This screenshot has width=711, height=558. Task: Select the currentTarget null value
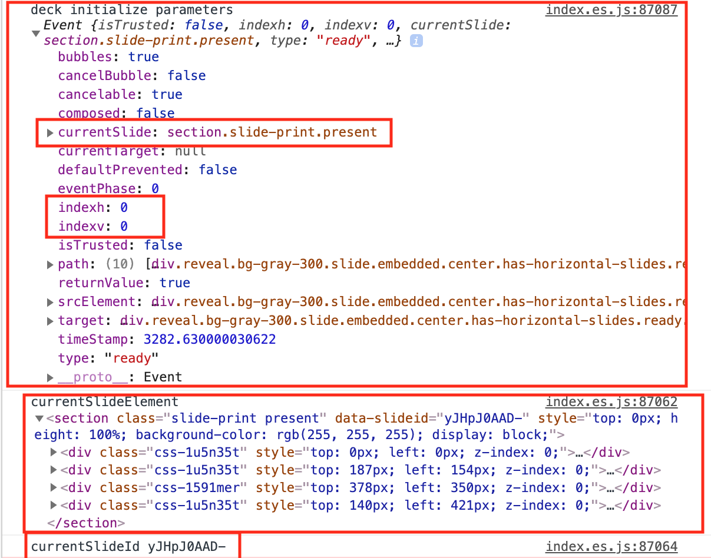pos(191,151)
